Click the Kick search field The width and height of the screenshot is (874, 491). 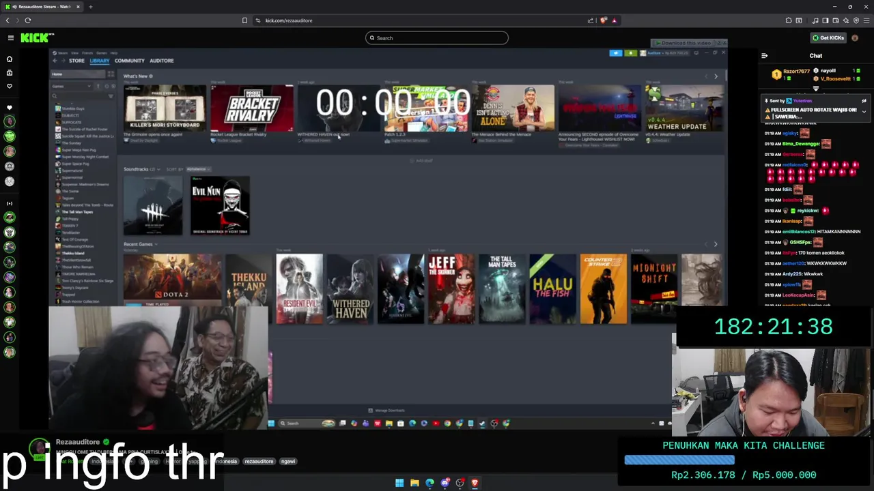pos(437,38)
